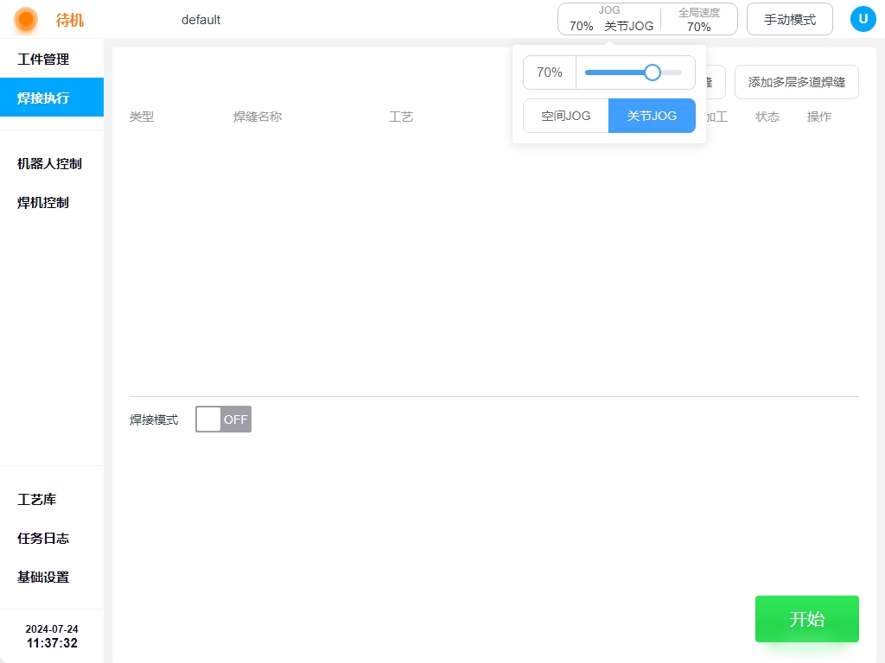Click the orange standby status icon
This screenshot has height=663, width=885.
(26, 19)
